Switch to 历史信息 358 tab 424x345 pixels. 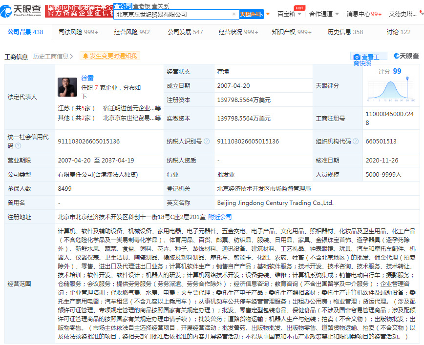coord(345,32)
